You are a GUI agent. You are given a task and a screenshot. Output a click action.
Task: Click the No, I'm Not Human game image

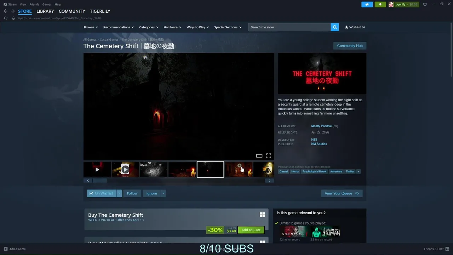click(x=325, y=232)
